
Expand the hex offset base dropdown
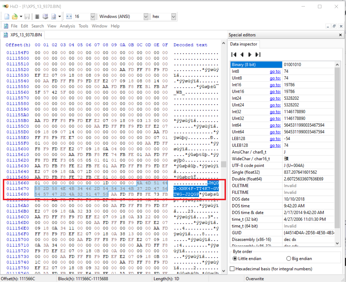(x=174, y=17)
